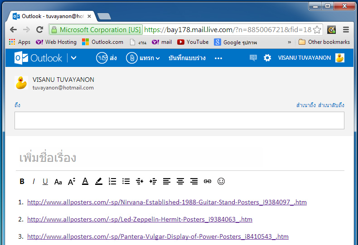Click บันทึกแบบร่าง (save draft) in the header
Viewport: 358px width, 245px height.
click(x=187, y=58)
